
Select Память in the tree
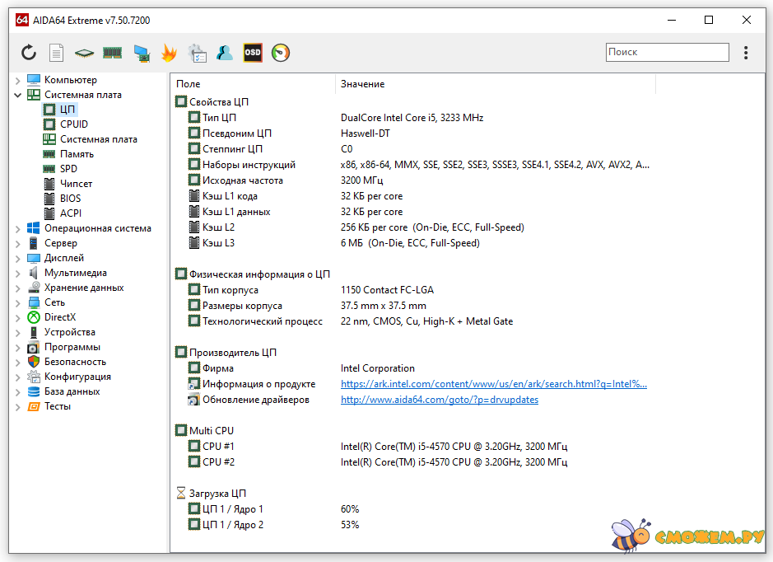coord(68,154)
